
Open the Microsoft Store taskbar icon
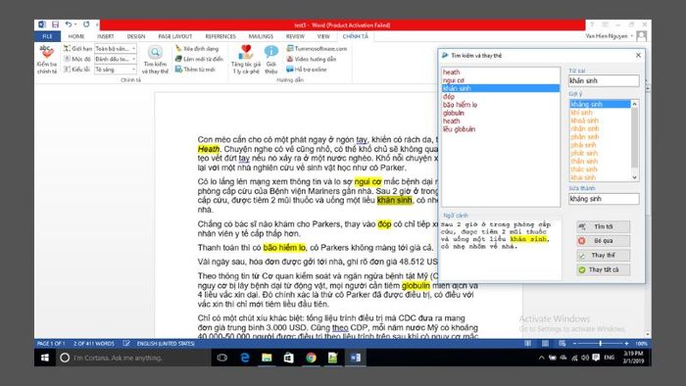coord(289,358)
